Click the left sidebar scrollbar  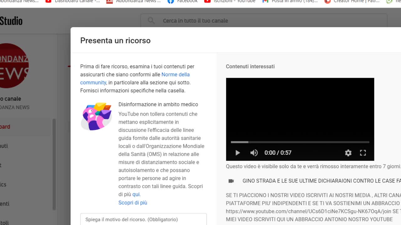54,164
